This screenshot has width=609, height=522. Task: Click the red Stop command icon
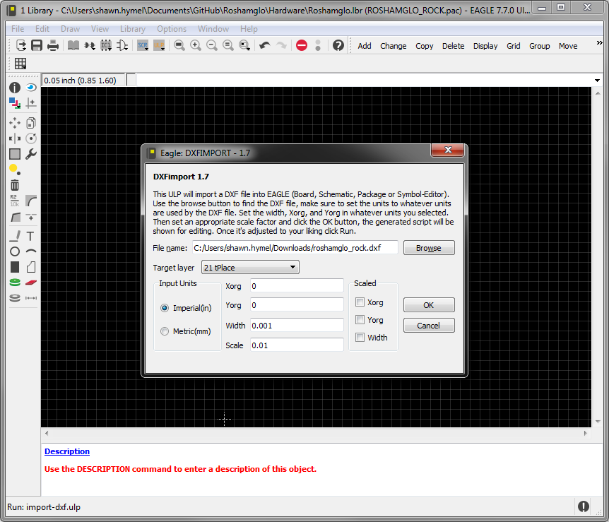[x=302, y=45]
